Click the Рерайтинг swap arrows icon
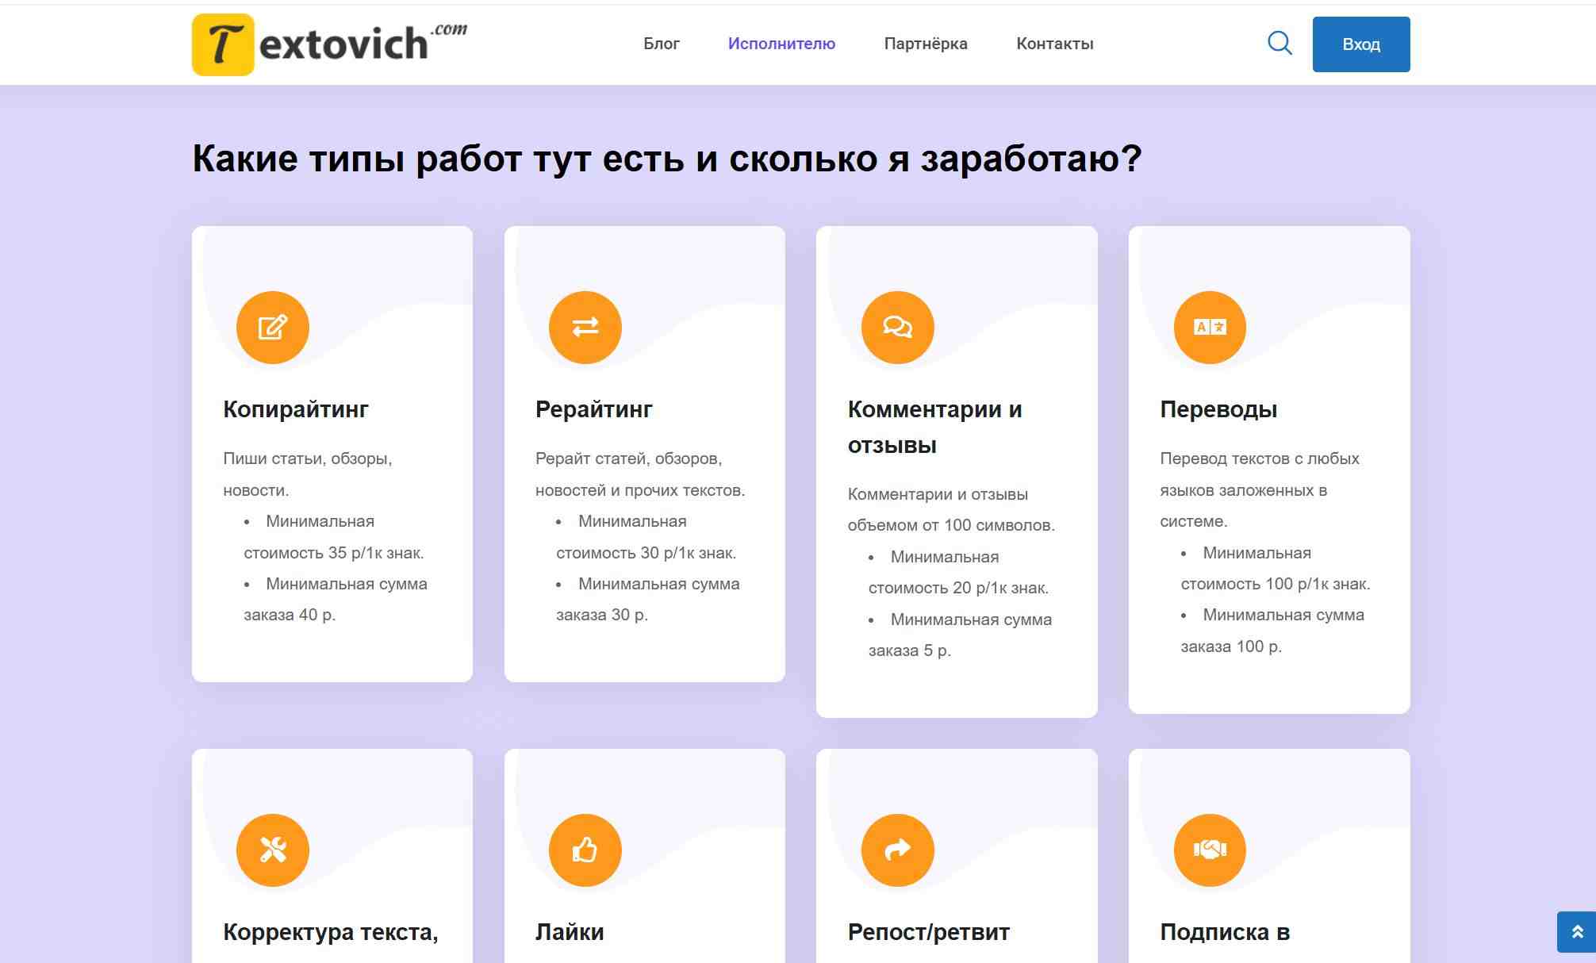The image size is (1596, 963). (585, 327)
